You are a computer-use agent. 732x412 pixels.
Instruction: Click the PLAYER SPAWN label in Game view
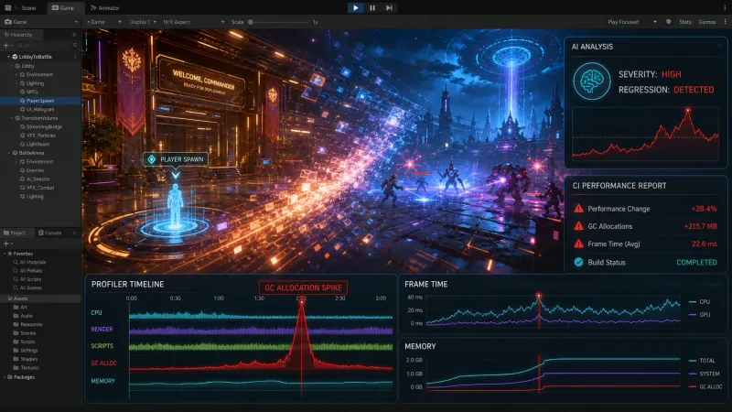pos(176,159)
